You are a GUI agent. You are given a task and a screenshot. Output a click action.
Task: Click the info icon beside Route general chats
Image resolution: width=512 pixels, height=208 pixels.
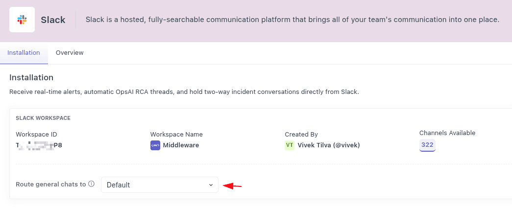tap(92, 184)
